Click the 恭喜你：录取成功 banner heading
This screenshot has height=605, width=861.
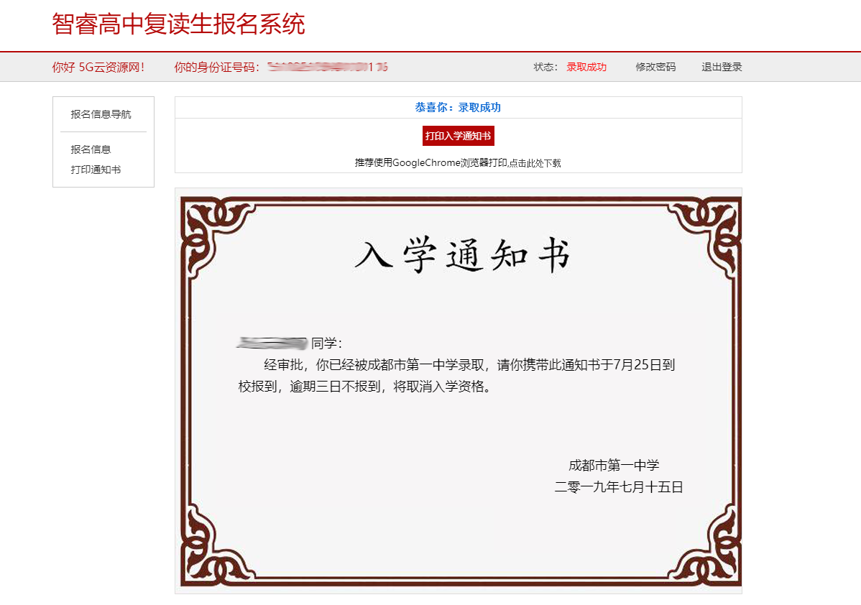click(458, 107)
